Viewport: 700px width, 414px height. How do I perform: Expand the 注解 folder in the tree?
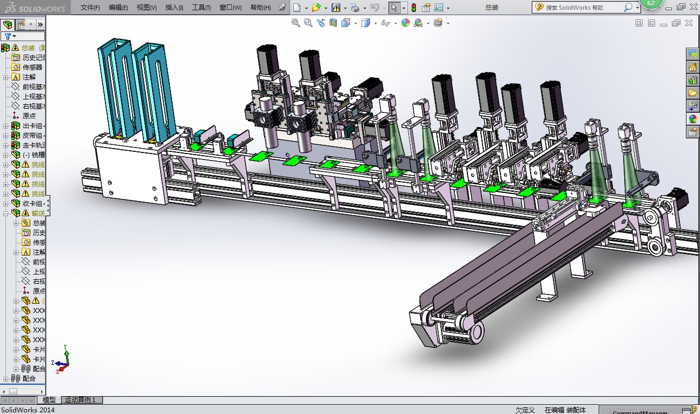[x=6, y=77]
